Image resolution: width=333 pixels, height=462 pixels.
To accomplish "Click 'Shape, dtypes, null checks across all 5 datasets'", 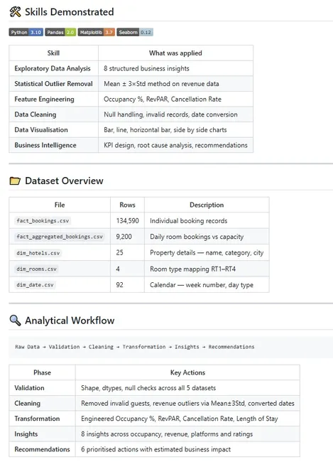I will [148, 388].
